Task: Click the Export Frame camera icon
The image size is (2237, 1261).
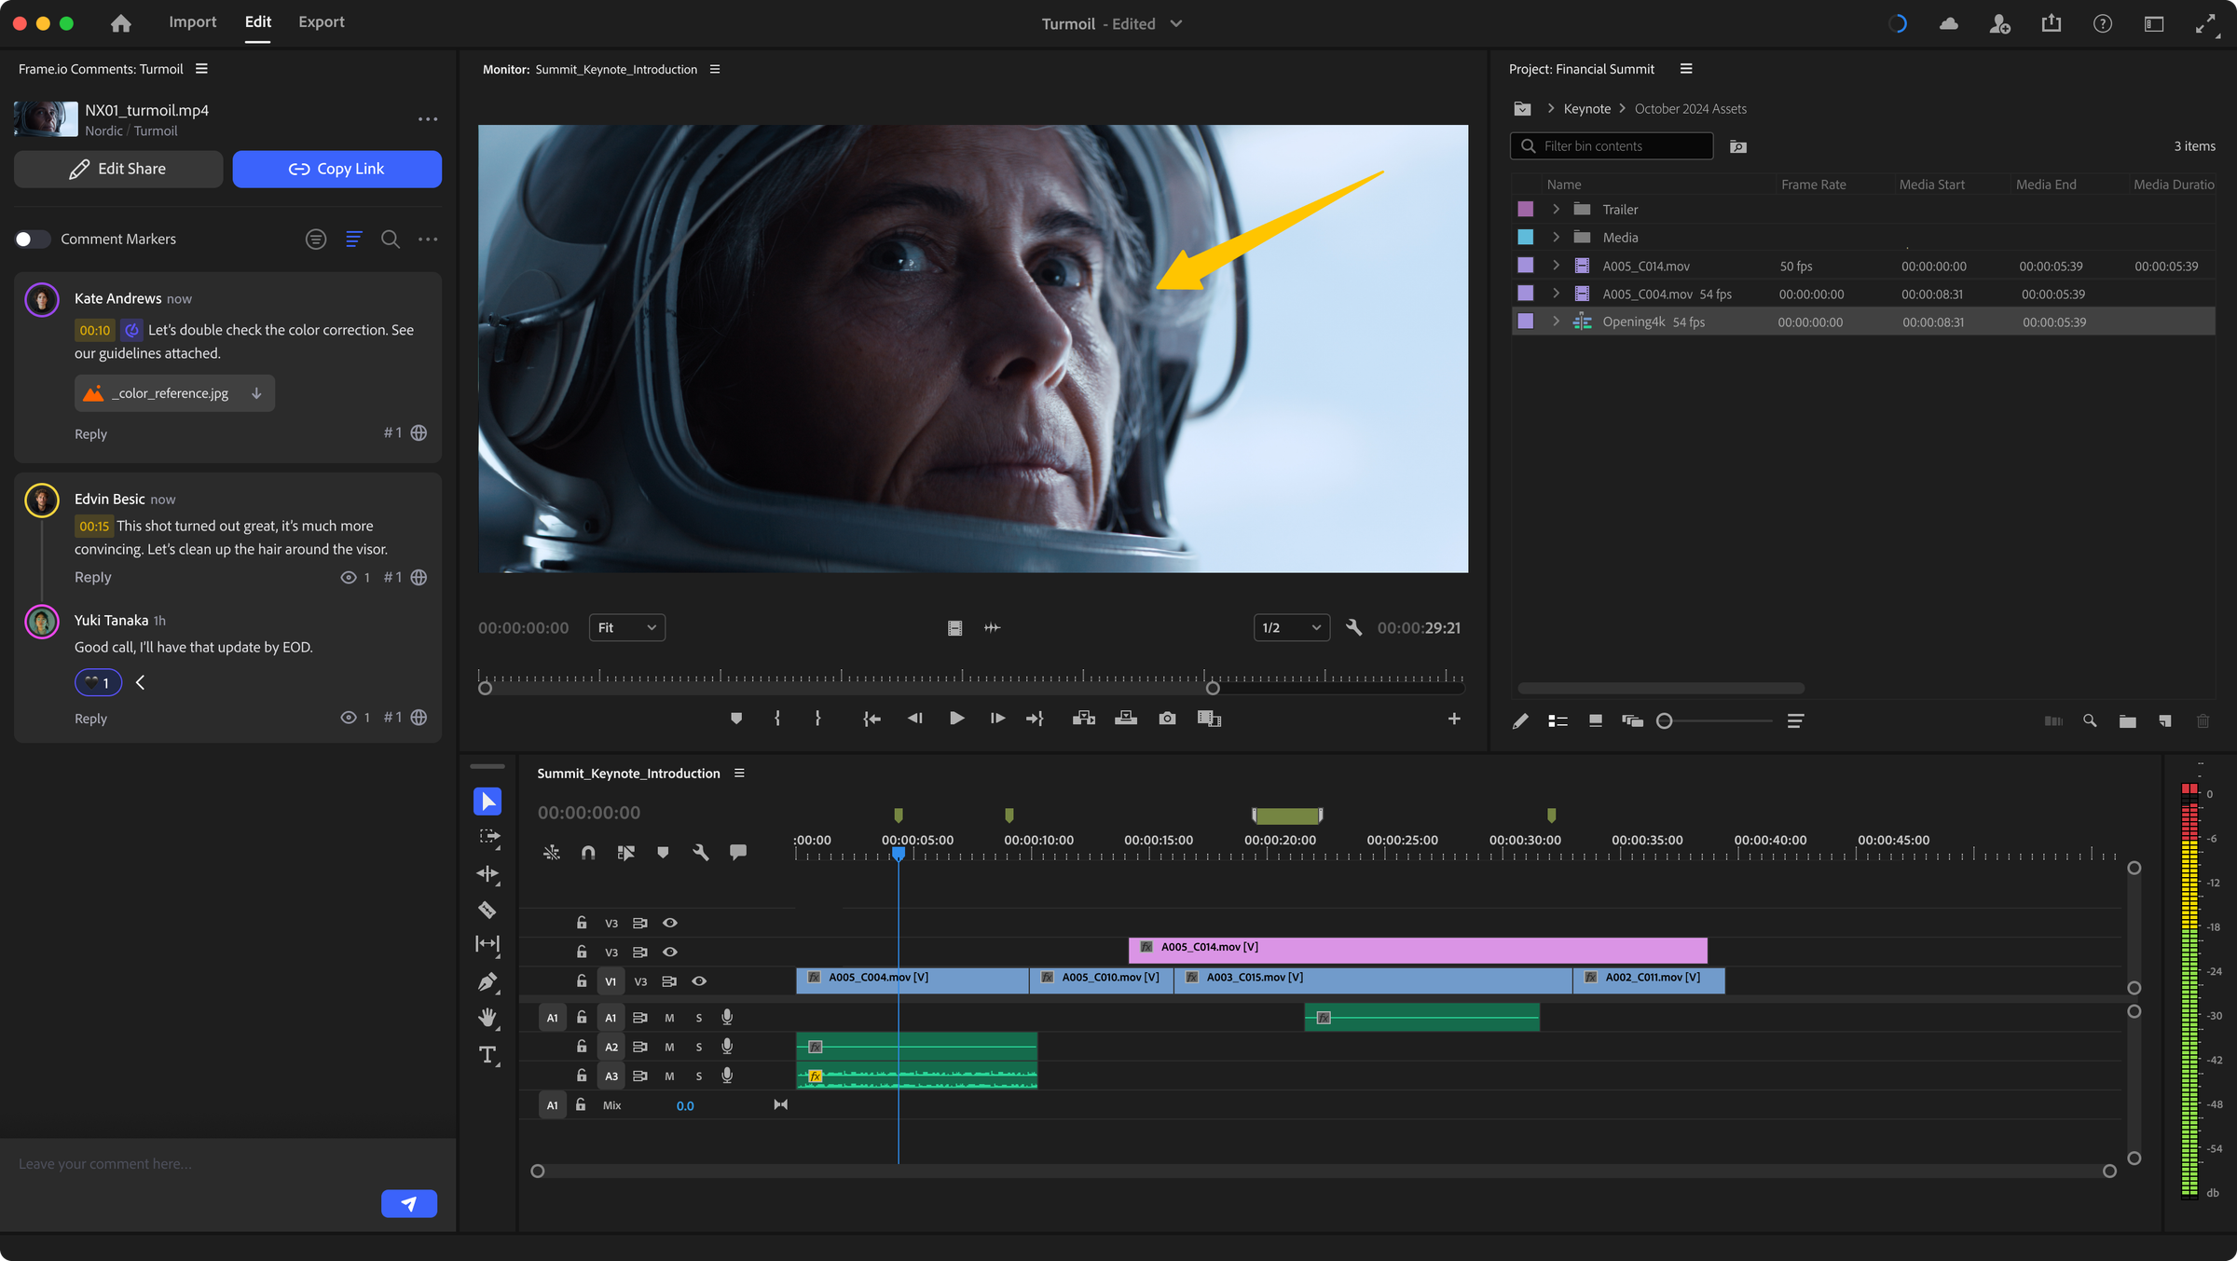Action: (1167, 719)
